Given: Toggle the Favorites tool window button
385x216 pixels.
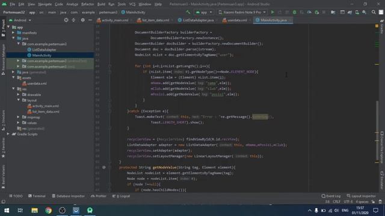Looking at the screenshot, I should point(3,148).
